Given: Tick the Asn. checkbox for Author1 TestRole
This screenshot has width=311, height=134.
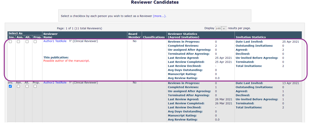Looking at the screenshot, I should [x=18, y=42].
